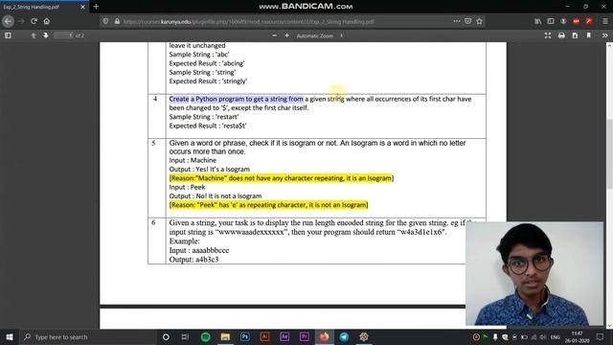Open Photoshop from taskbar
Viewport: 613px width, 345px height.
point(245,336)
